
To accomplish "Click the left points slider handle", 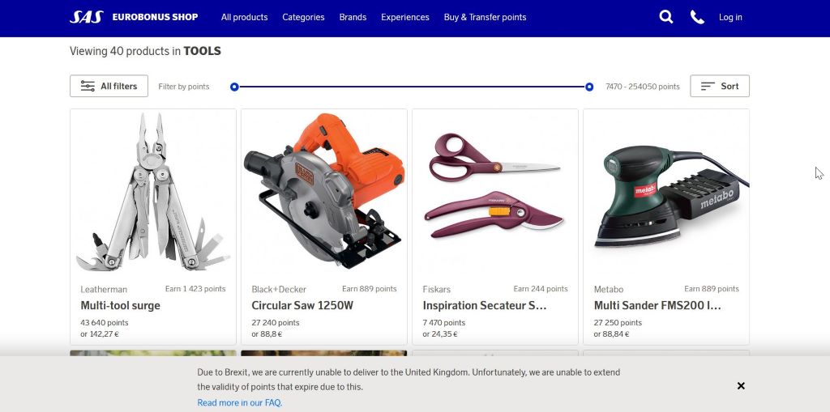I will 234,87.
